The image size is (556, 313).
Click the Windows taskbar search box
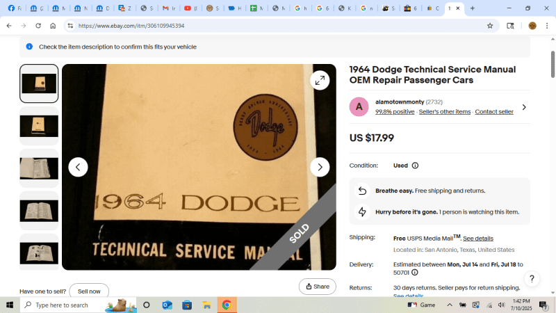click(78, 305)
